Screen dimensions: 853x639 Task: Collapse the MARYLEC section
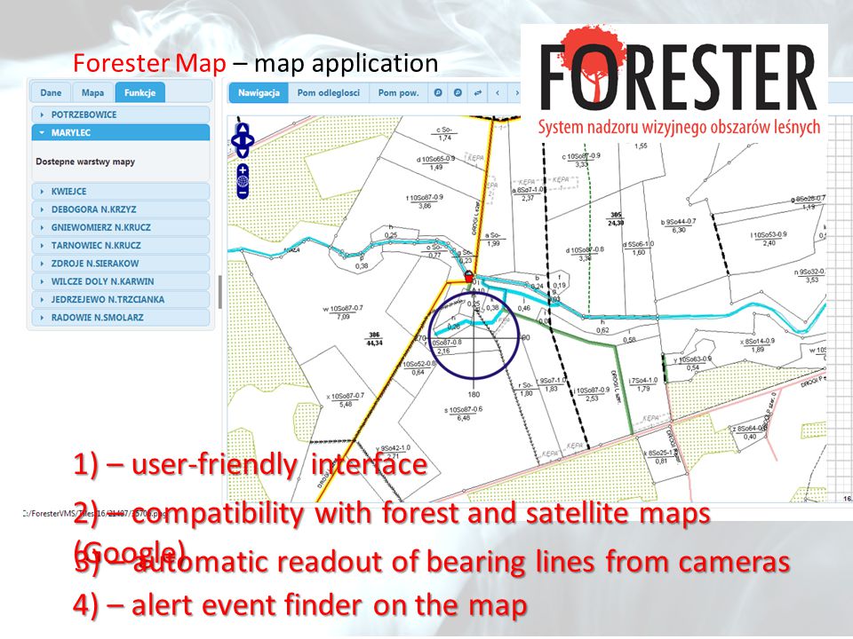pyautogui.click(x=121, y=132)
